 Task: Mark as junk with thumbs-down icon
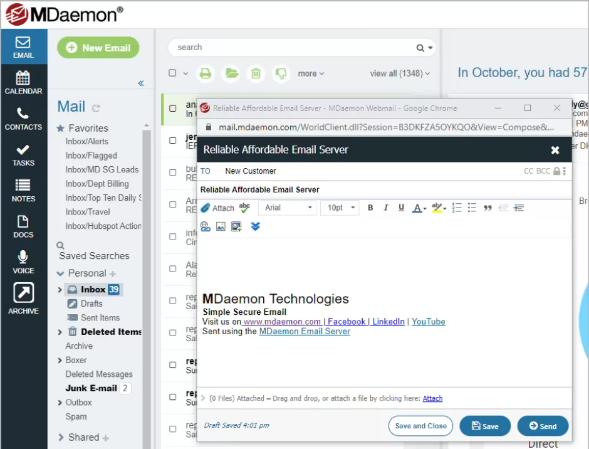pyautogui.click(x=281, y=73)
